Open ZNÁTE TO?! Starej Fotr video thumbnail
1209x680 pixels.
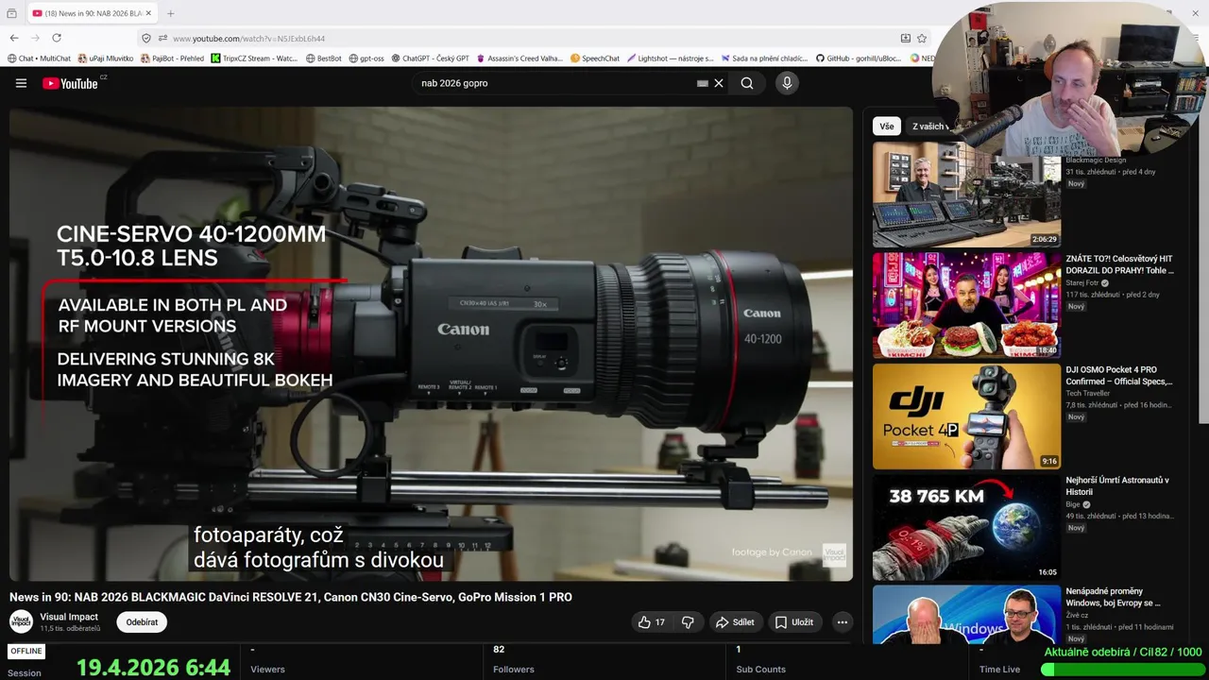[966, 305]
